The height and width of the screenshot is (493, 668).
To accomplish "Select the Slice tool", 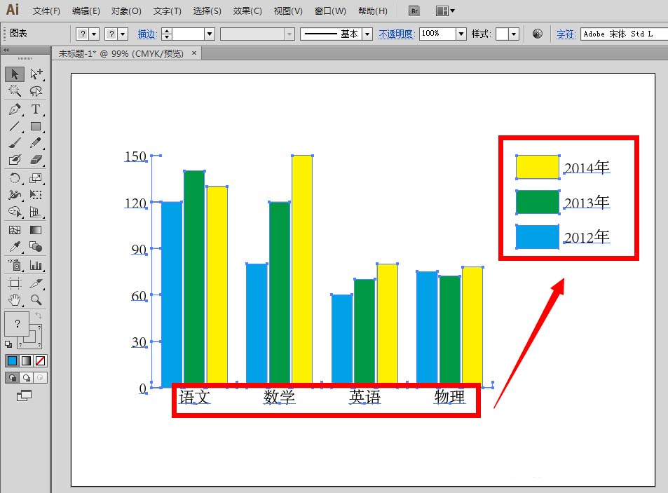I will [36, 283].
